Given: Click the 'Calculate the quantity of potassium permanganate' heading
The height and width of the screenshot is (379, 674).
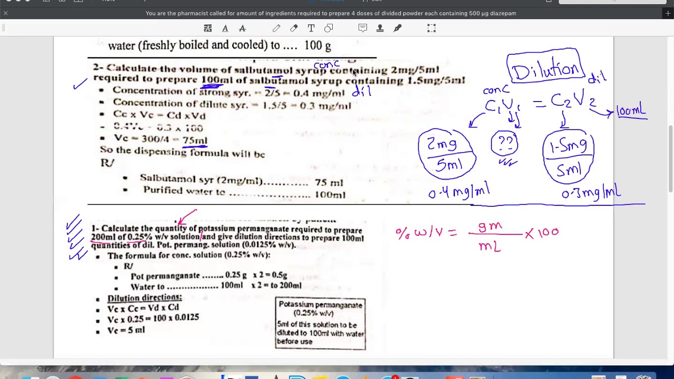Looking at the screenshot, I should click(x=227, y=237).
